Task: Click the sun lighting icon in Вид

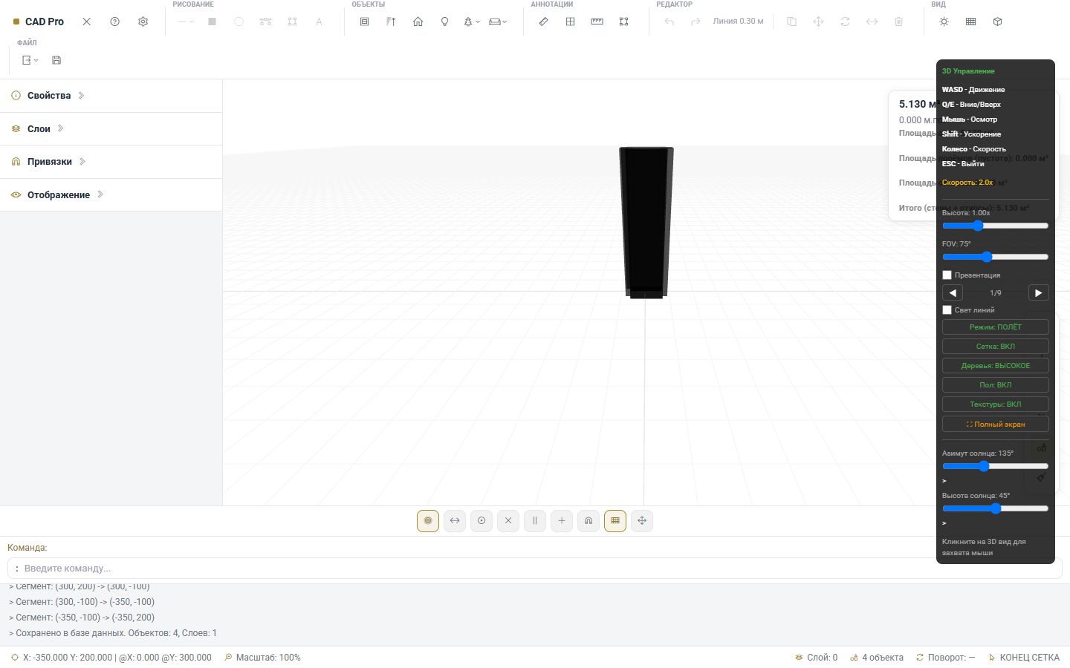Action: pos(944,22)
